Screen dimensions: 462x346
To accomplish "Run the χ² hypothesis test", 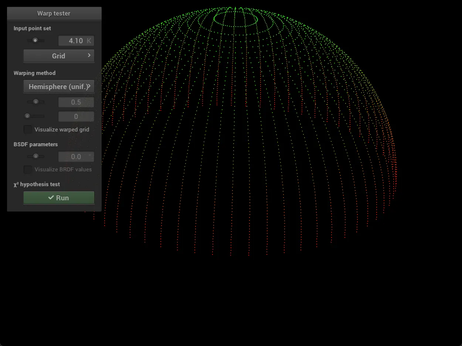I will (x=58, y=198).
